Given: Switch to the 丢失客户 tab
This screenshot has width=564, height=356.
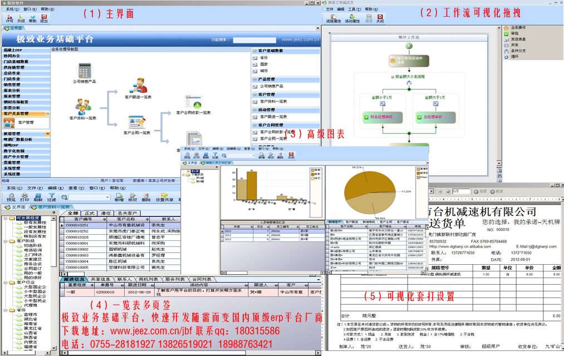Looking at the screenshot, I should click(127, 213).
